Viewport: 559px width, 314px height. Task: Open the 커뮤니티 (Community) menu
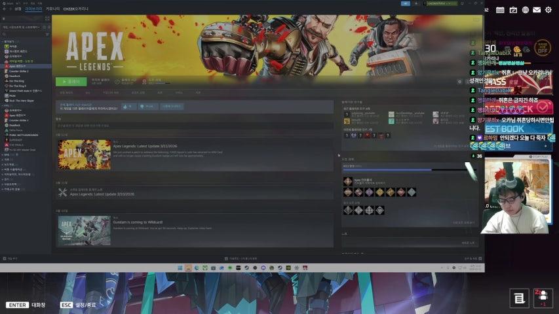[x=53, y=9]
